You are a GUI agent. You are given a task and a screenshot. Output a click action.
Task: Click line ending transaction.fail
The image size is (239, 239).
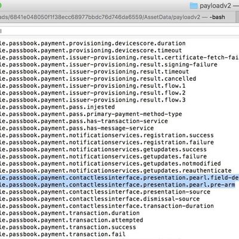tap(63, 234)
